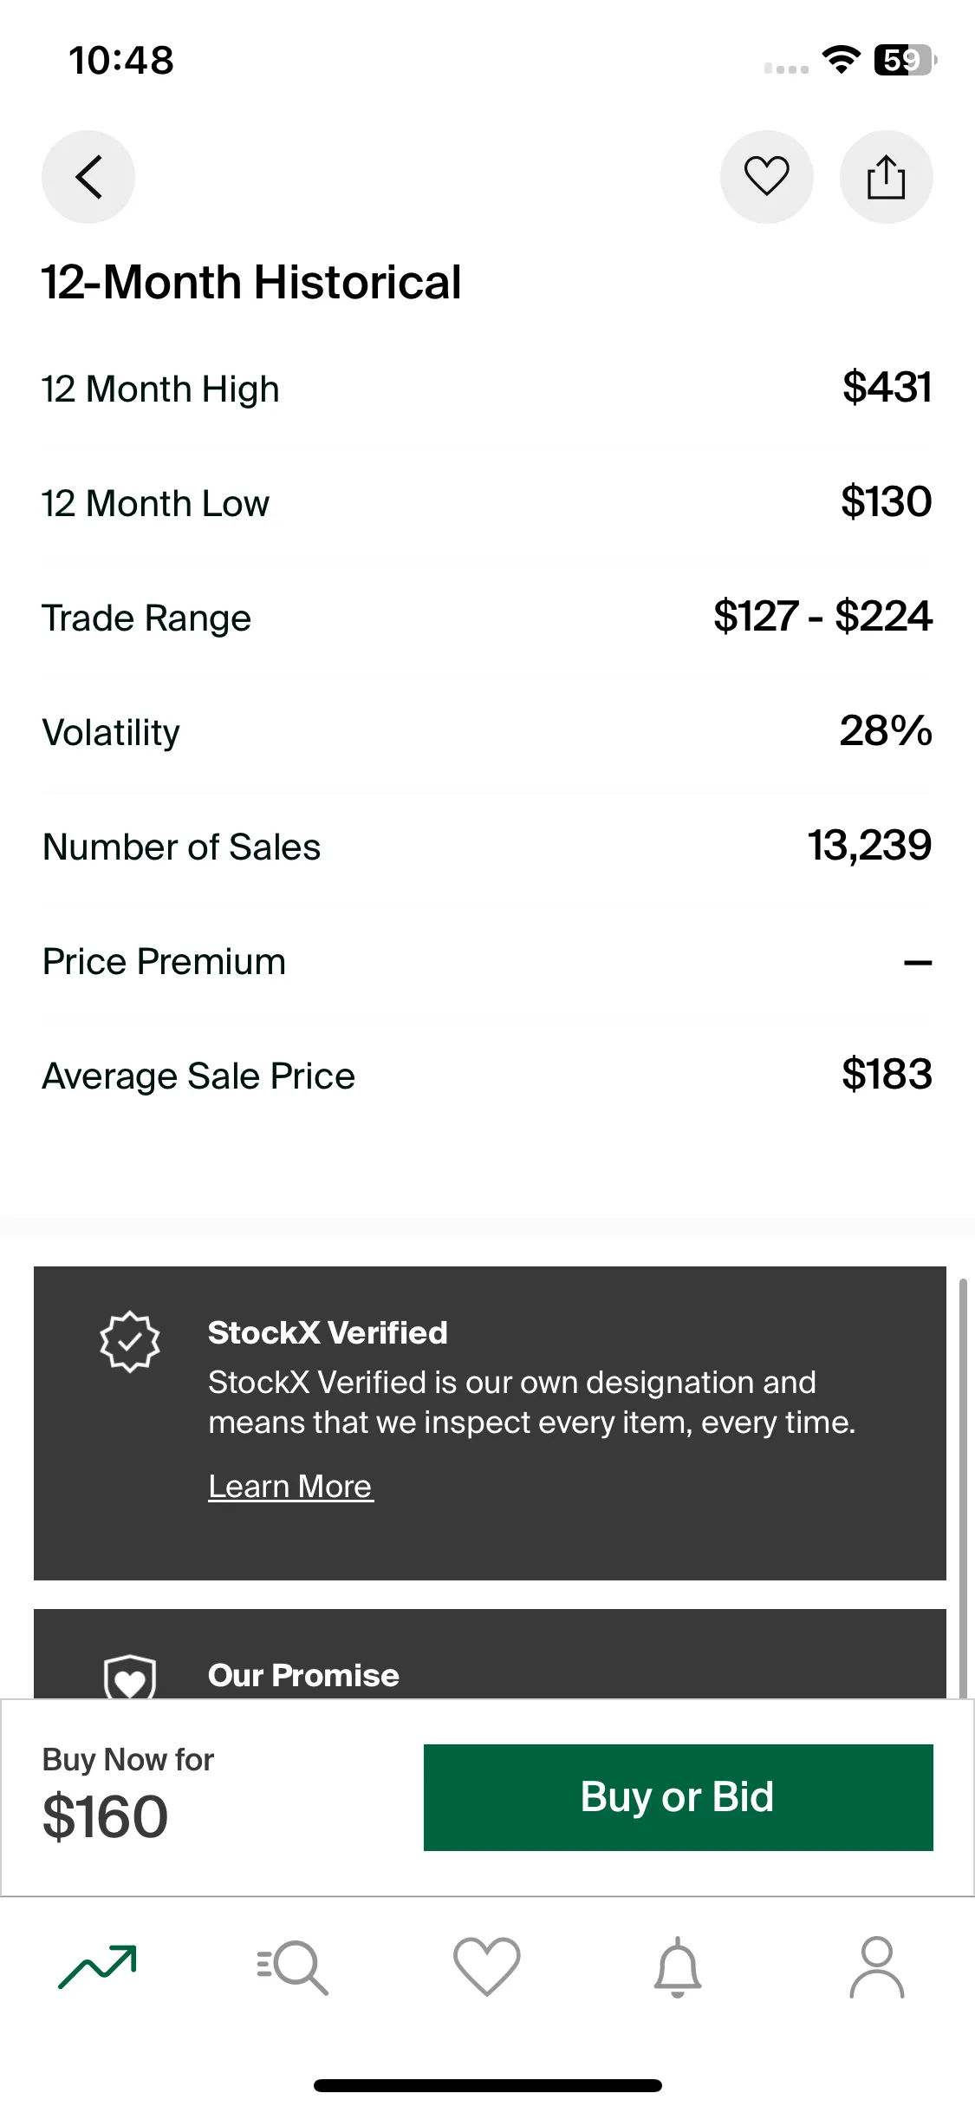Click the vertical scrollbar on the right
975x2113 pixels.
pos(963,1488)
